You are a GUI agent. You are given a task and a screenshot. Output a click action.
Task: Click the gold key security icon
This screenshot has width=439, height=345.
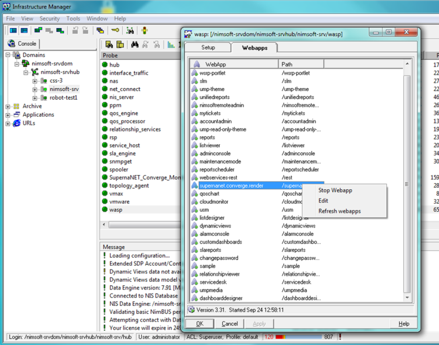tap(115, 30)
